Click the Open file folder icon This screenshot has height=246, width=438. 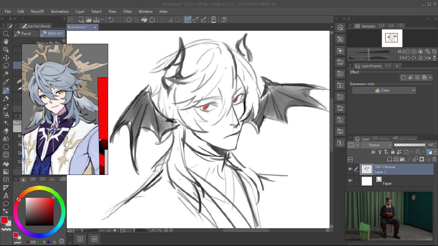point(89,20)
